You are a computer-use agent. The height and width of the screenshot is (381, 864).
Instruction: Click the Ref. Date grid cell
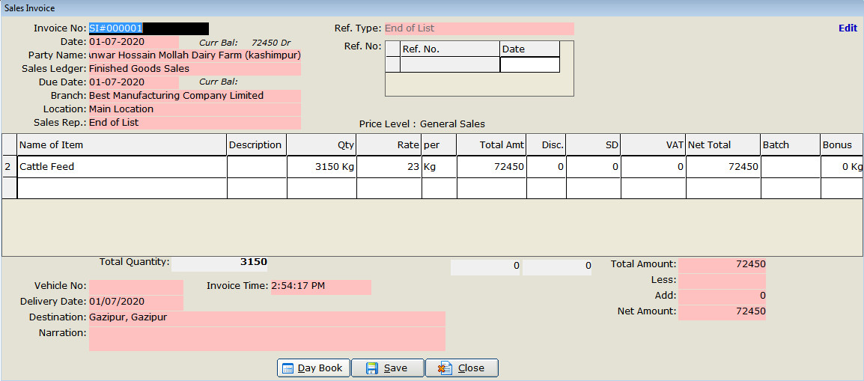tap(529, 64)
